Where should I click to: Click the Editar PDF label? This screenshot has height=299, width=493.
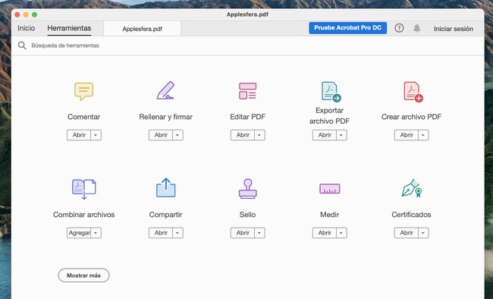tap(248, 117)
